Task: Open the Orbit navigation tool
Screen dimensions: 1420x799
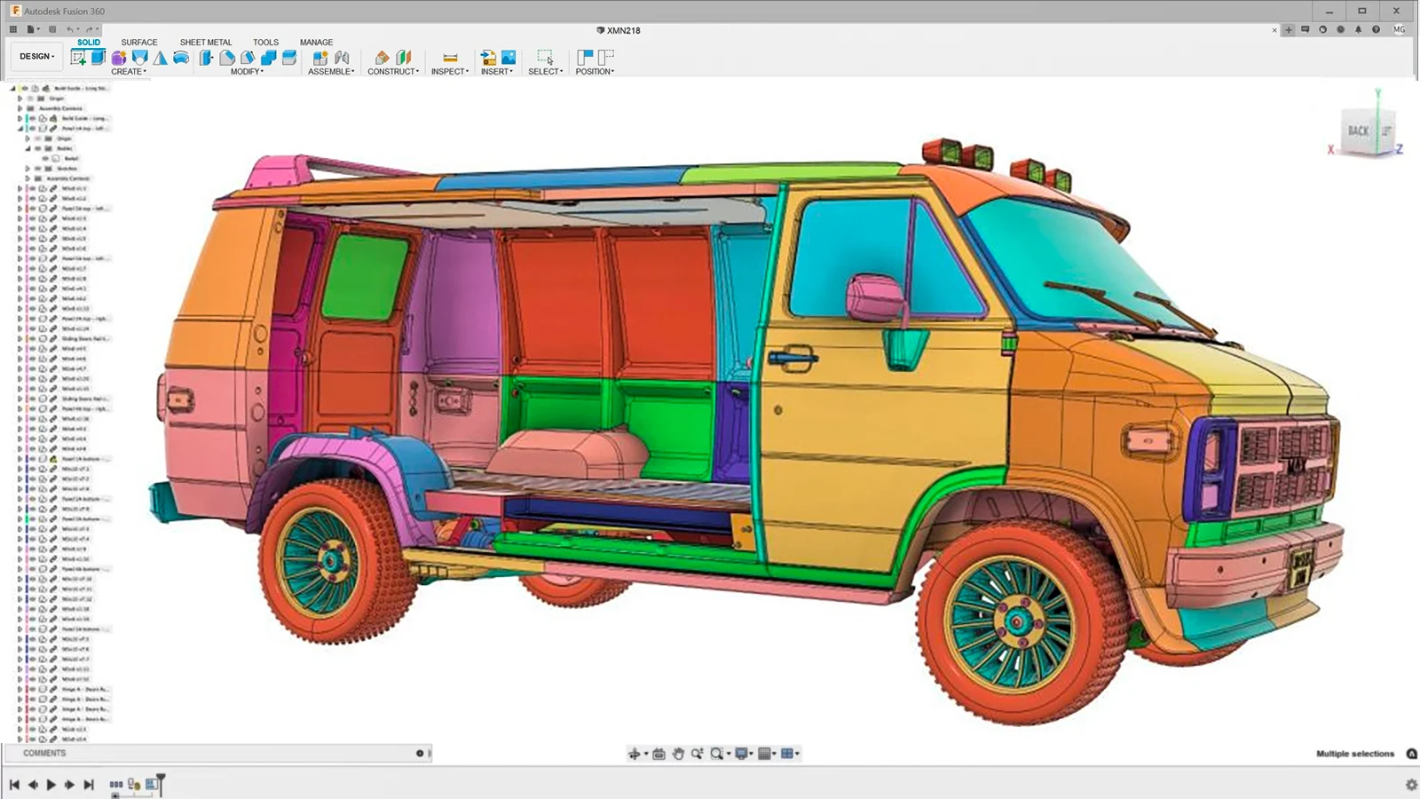Action: [x=634, y=754]
